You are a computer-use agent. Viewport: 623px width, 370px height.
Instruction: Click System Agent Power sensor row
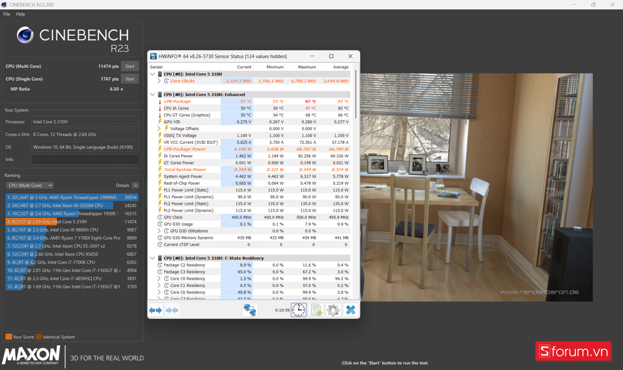tap(249, 176)
